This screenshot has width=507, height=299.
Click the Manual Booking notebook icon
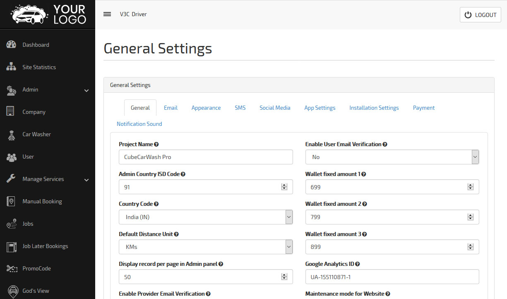point(11,201)
